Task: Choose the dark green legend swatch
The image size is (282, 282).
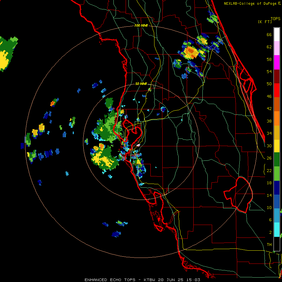Action: click(x=277, y=159)
